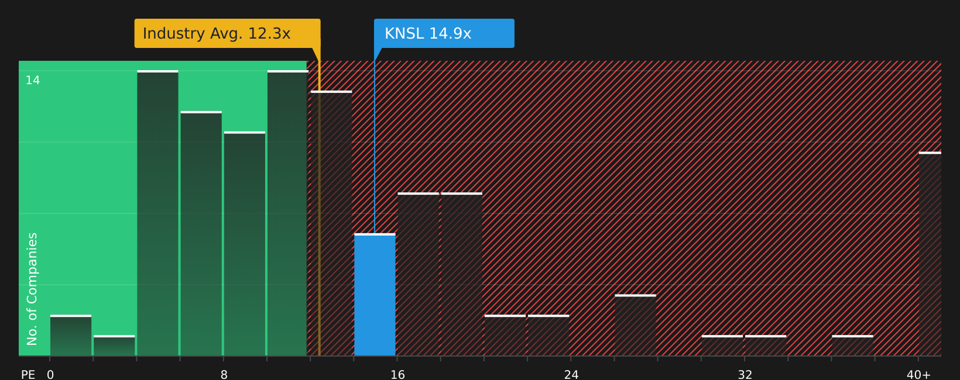Click the Industry Avg. 12.3x label
This screenshot has width=960, height=380.
point(227,33)
